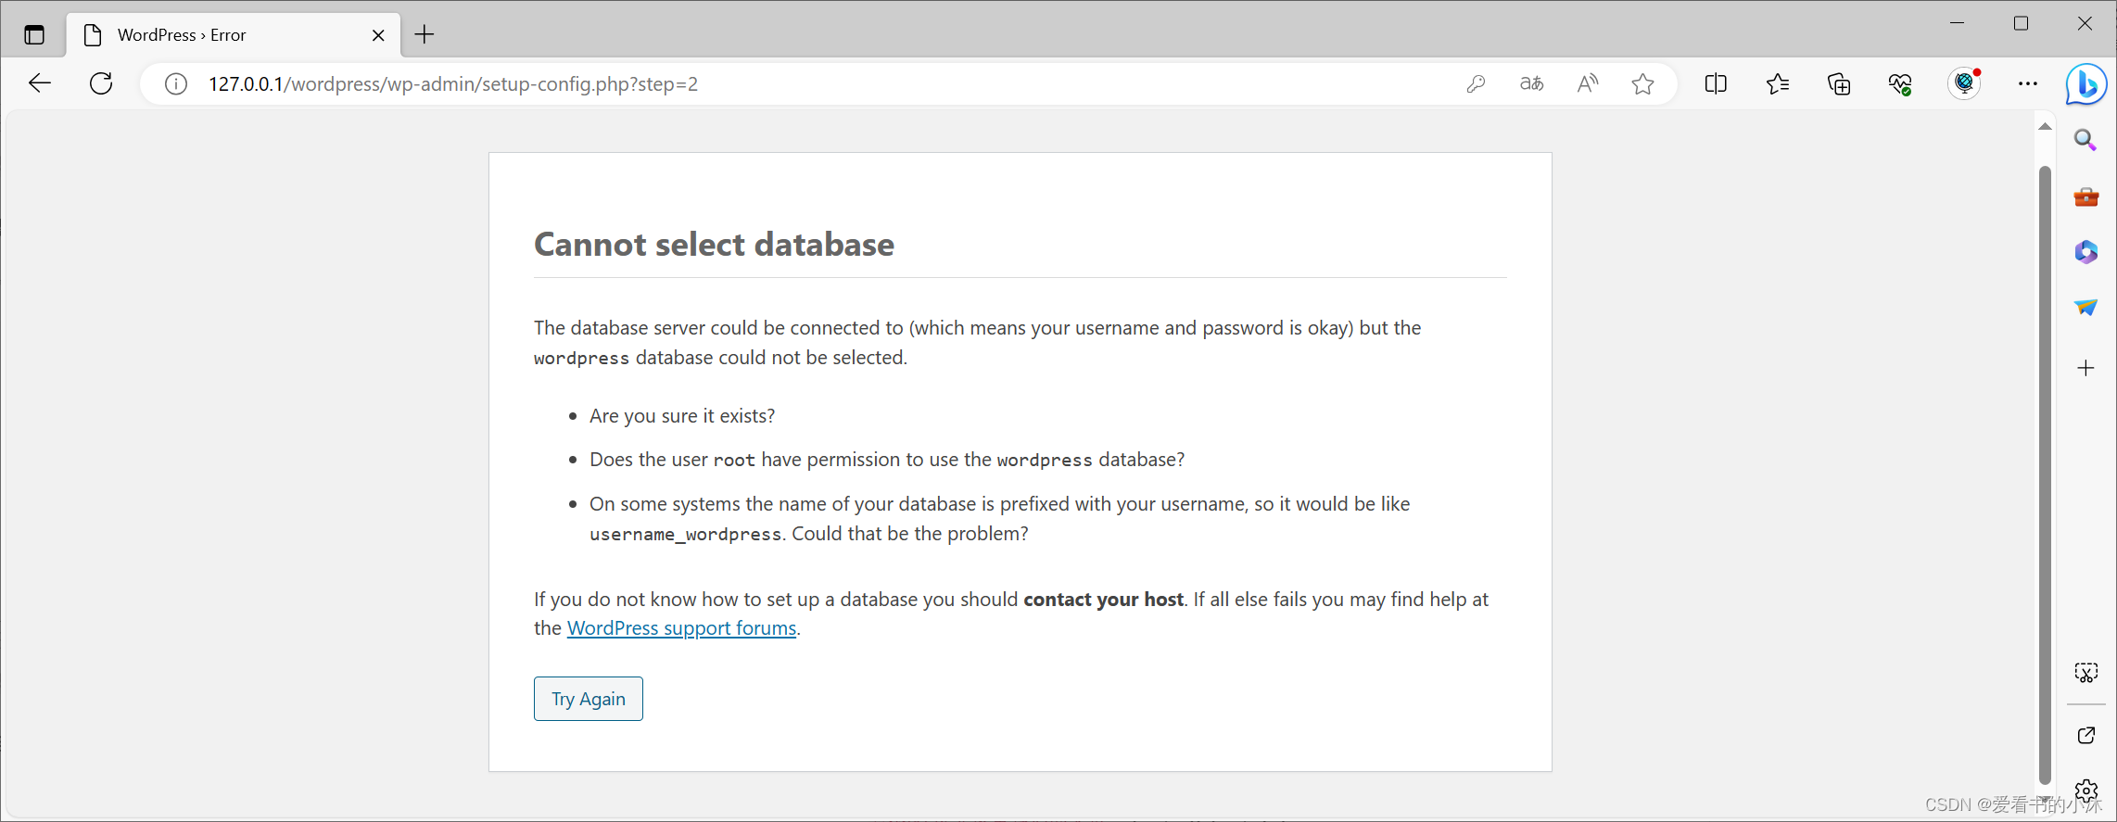Start Read Aloud from the address bar
This screenshot has height=822, width=2117.
click(x=1588, y=84)
